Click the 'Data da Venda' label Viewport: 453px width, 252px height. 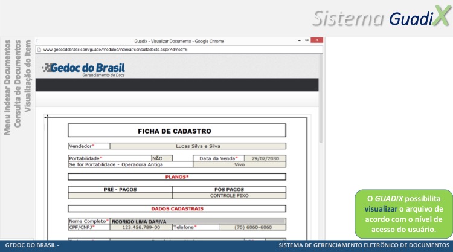coord(219,158)
